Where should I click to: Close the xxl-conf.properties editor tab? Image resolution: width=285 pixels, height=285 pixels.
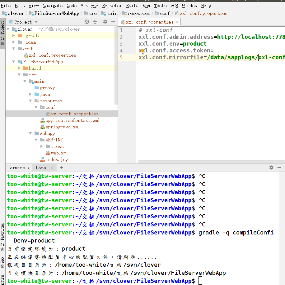[x=177, y=22]
